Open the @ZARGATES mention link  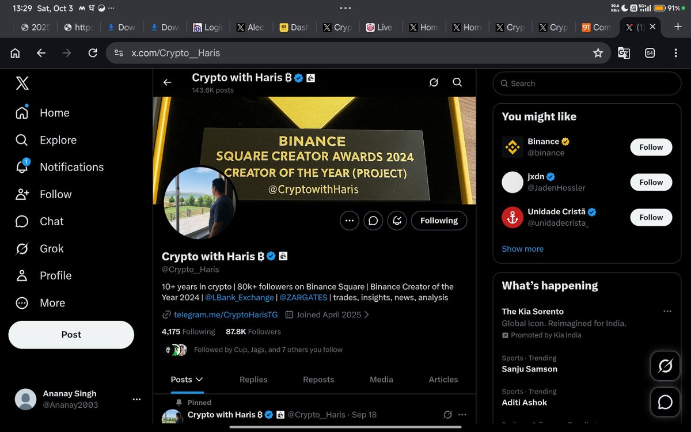click(x=303, y=298)
